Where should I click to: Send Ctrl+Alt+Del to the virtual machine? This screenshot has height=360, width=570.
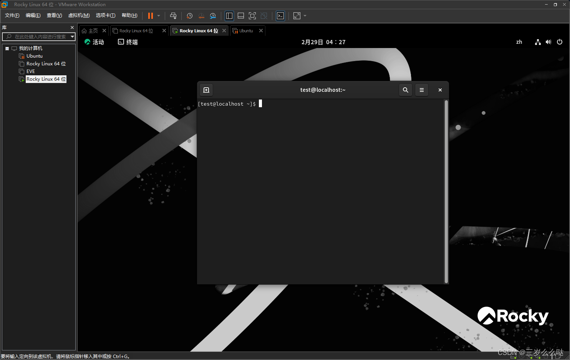[x=173, y=16]
